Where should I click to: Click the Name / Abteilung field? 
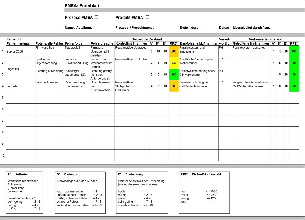(x=78, y=28)
